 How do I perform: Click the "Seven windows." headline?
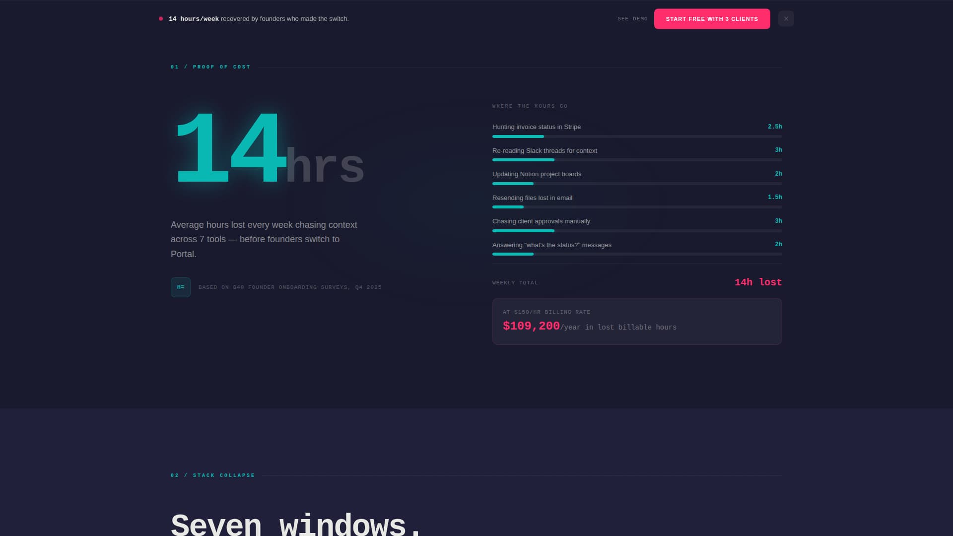(296, 524)
